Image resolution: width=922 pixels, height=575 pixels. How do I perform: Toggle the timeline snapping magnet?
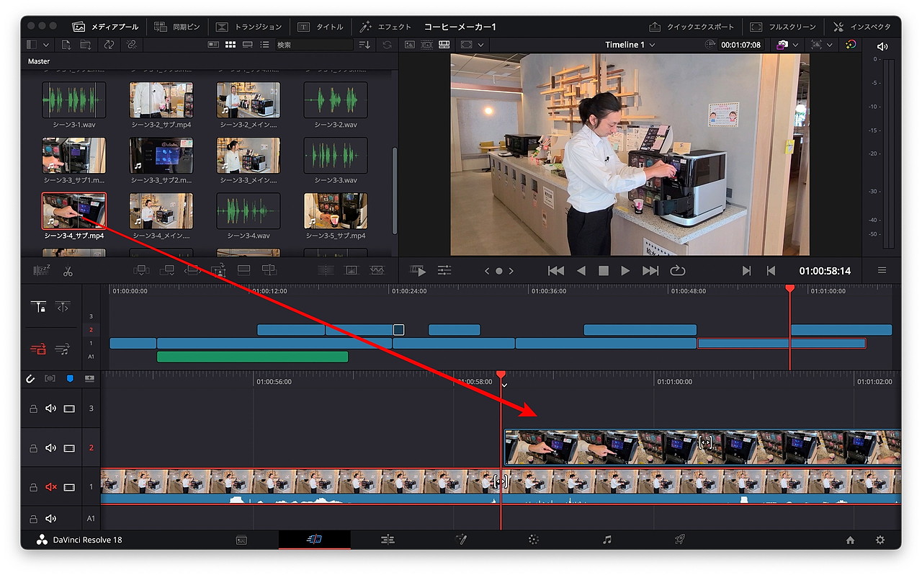[30, 378]
